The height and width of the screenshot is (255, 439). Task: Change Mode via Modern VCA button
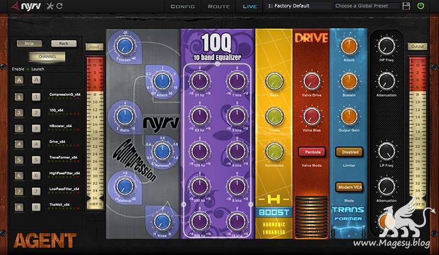point(350,187)
